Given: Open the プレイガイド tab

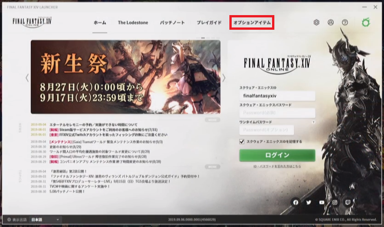Looking at the screenshot, I should point(209,23).
